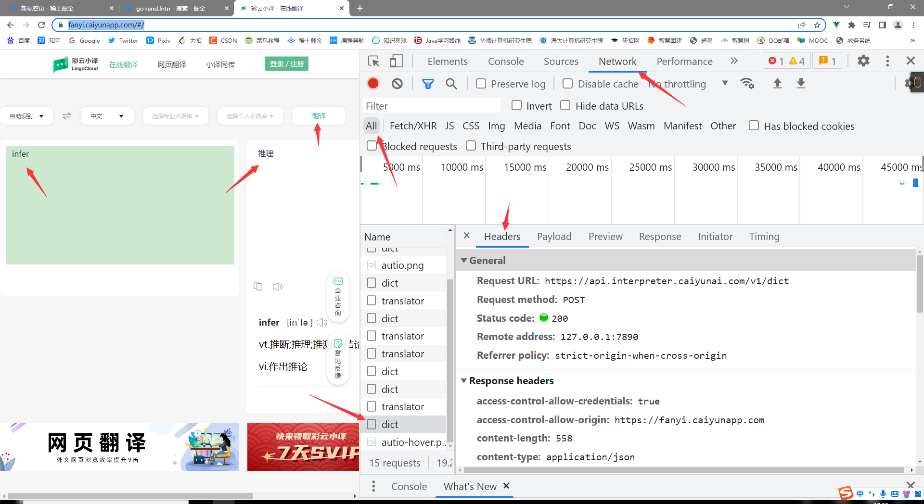Click the red record network log button

click(373, 84)
